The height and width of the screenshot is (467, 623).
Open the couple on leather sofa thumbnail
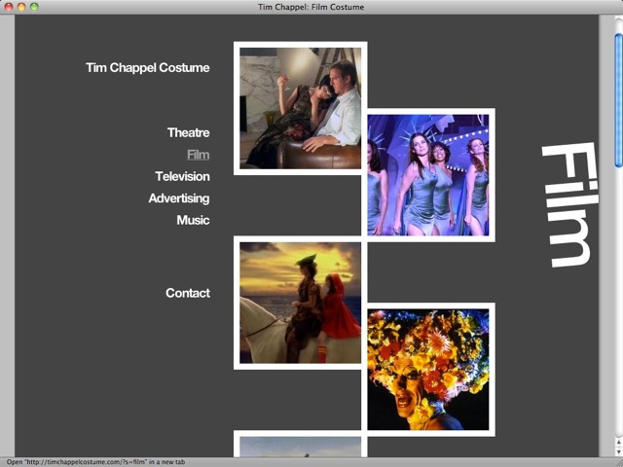click(301, 108)
